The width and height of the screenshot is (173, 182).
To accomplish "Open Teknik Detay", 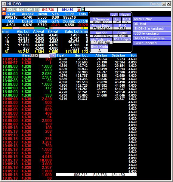I will 152,19.
